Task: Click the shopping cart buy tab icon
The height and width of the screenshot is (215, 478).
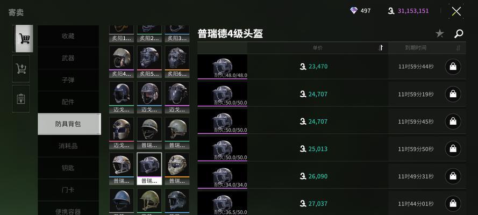Action: click(x=24, y=39)
